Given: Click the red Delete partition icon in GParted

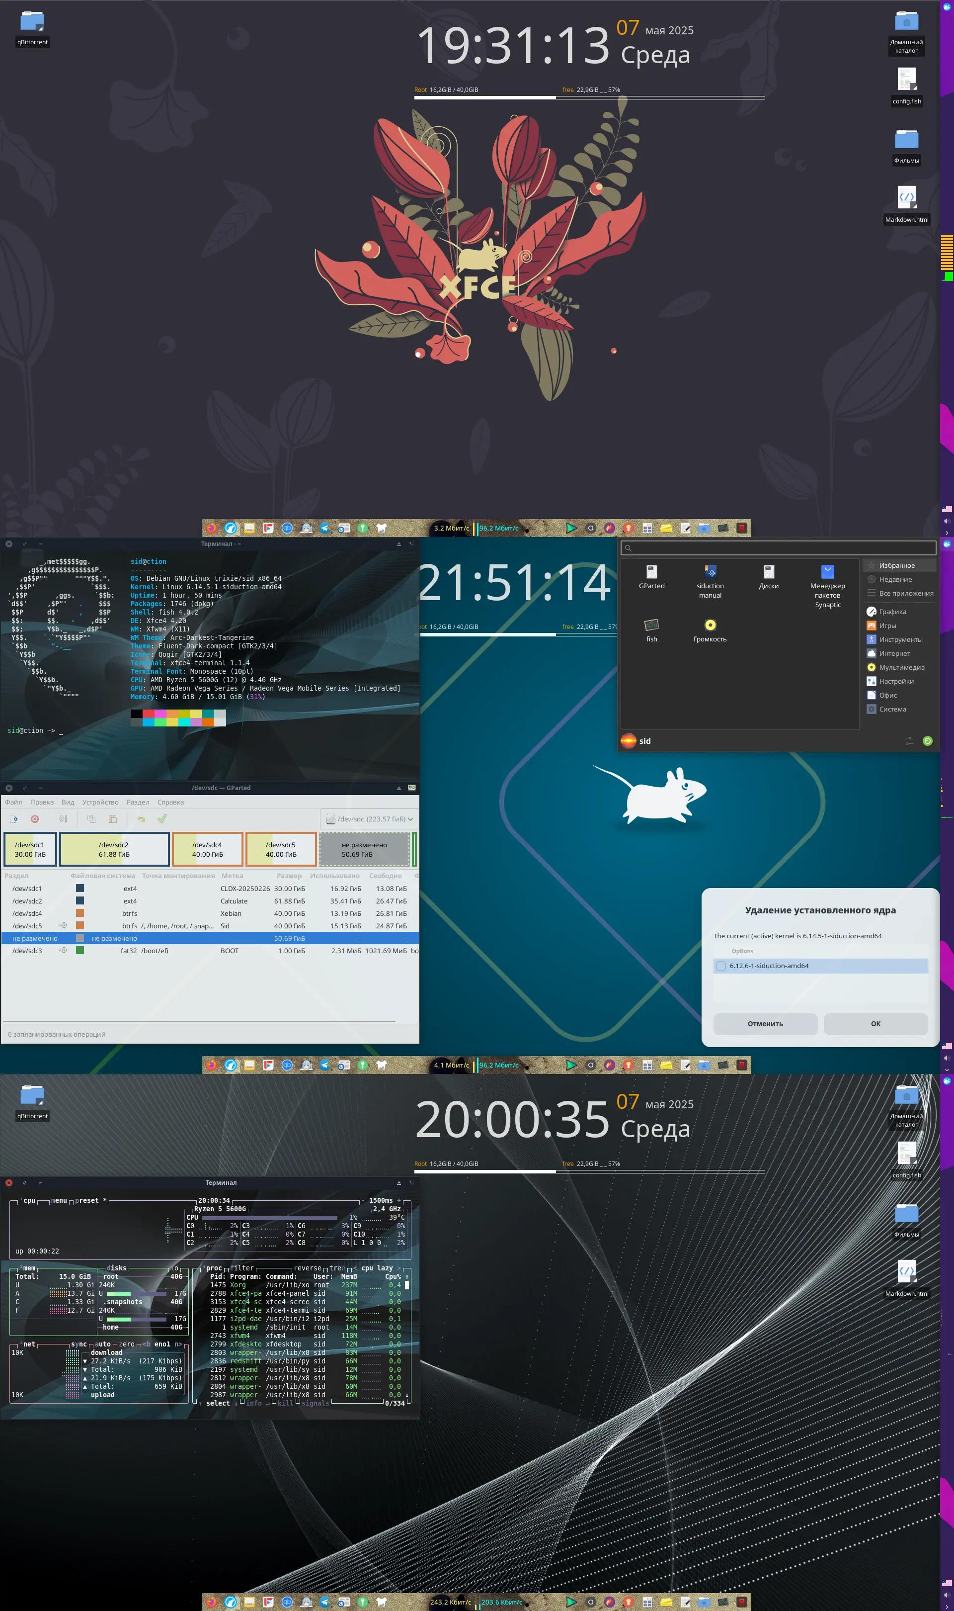Looking at the screenshot, I should tap(35, 819).
